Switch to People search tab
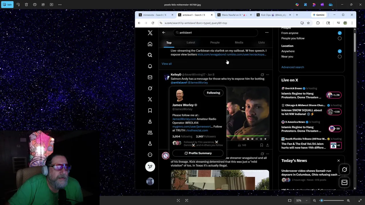The image size is (365, 205). (x=215, y=42)
